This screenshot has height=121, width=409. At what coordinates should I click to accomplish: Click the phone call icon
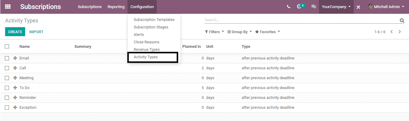288,7
